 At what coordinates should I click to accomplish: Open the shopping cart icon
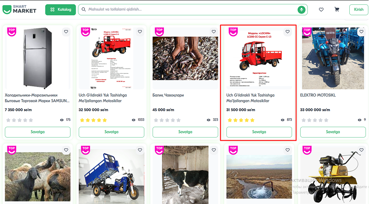click(337, 10)
